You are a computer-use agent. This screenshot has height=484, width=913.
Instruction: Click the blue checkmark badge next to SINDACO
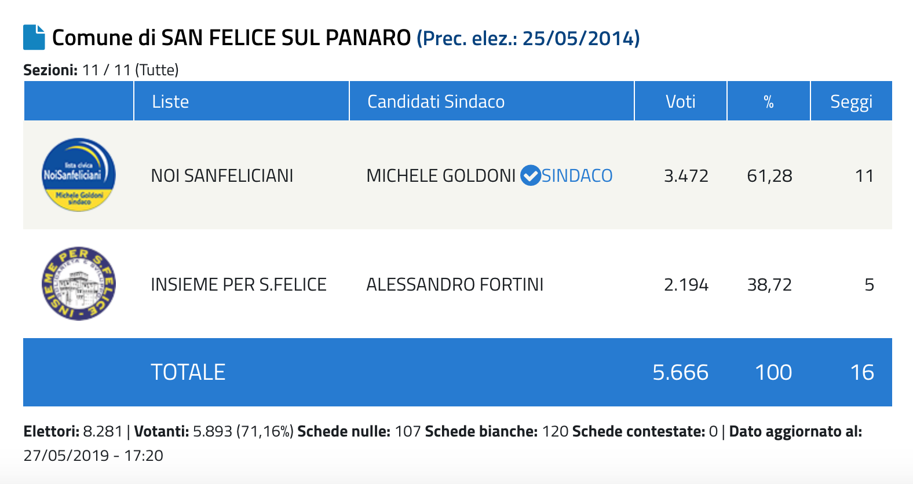[x=530, y=175]
